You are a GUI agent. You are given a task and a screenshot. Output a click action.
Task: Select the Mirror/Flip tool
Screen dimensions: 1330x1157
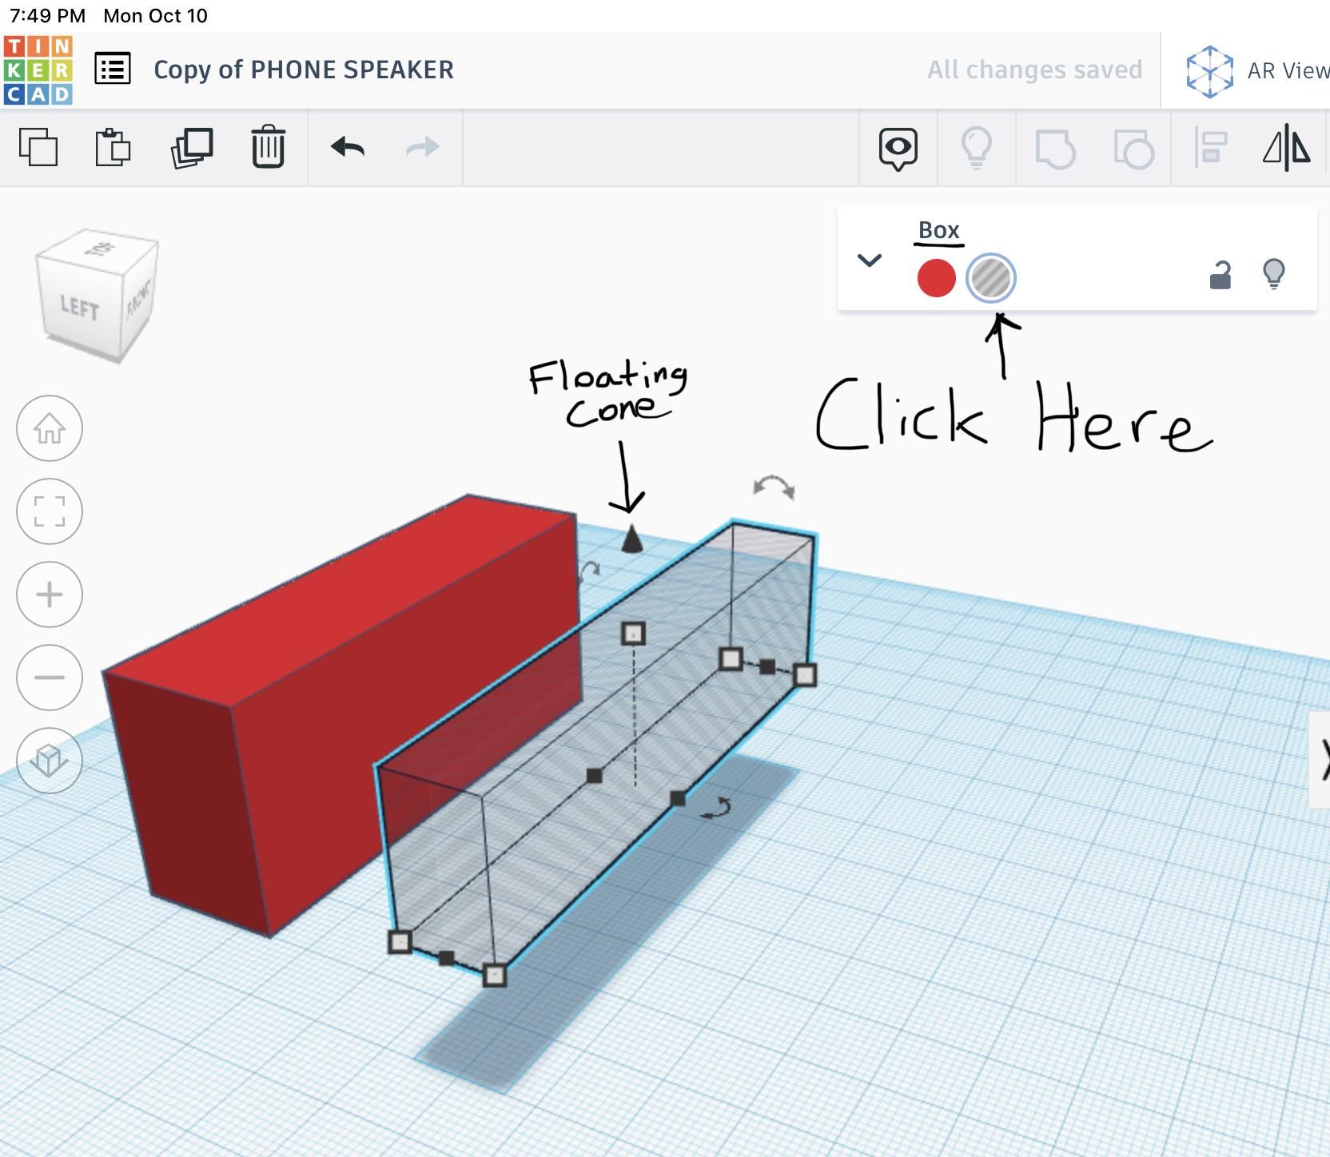pos(1288,148)
